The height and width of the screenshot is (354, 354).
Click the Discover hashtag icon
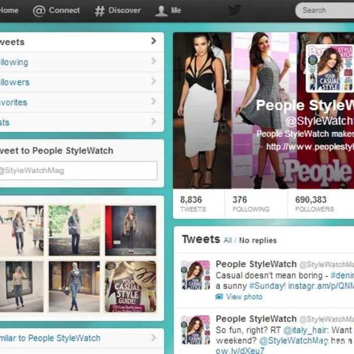pos(99,11)
